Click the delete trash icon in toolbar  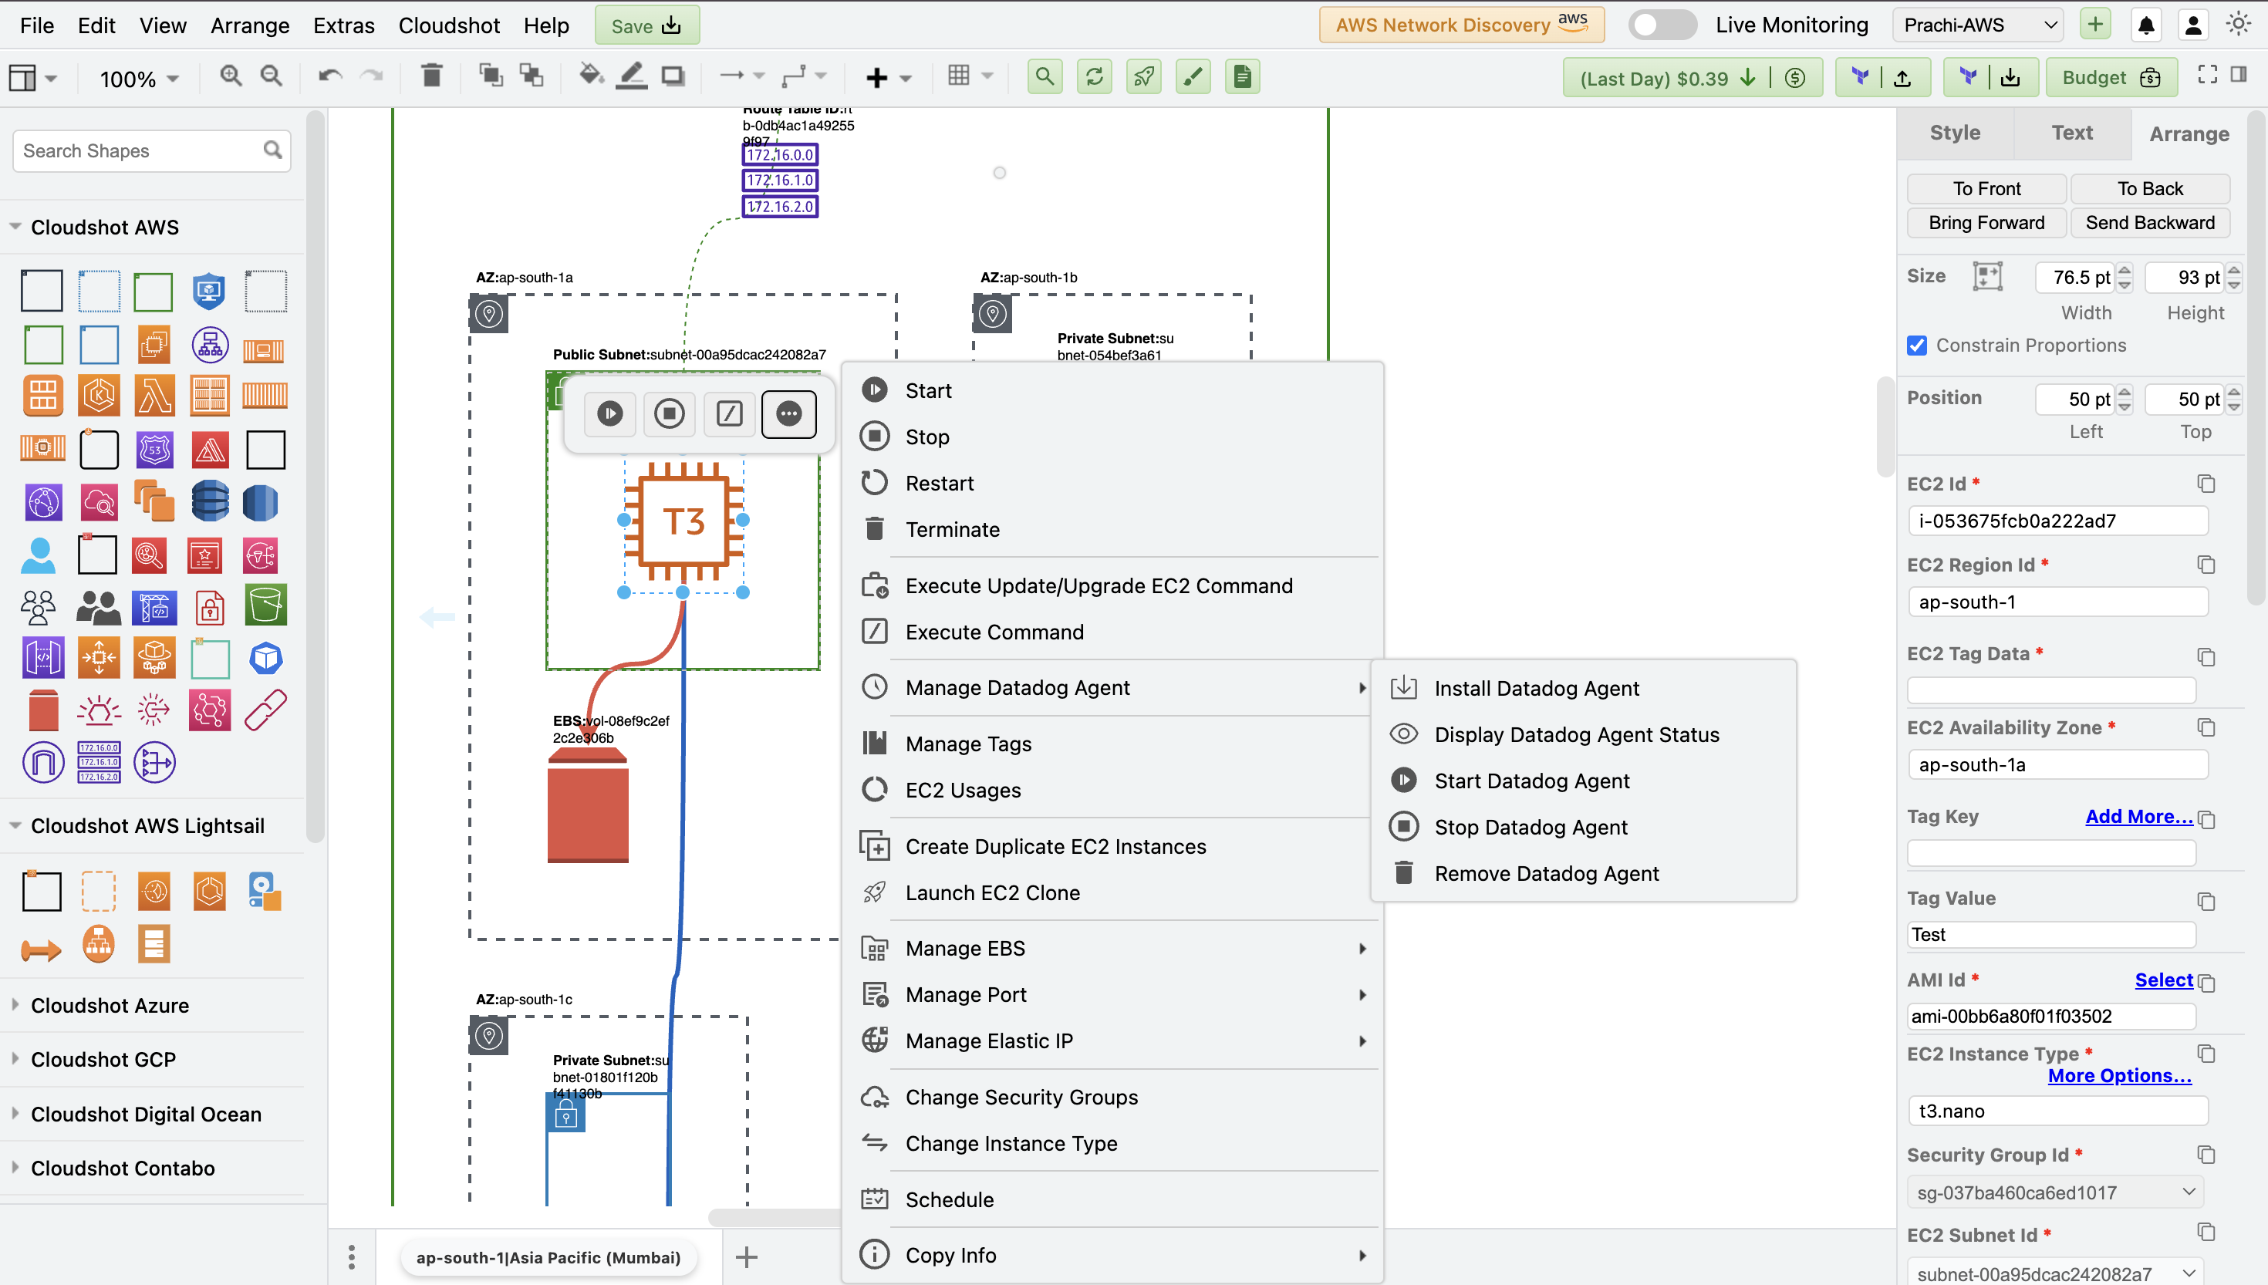click(x=431, y=77)
